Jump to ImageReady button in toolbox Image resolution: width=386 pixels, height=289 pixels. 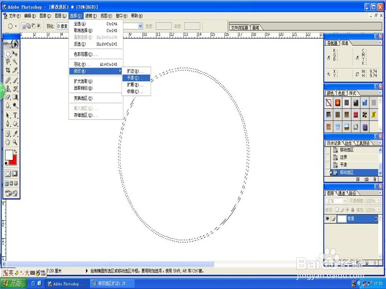click(x=11, y=193)
